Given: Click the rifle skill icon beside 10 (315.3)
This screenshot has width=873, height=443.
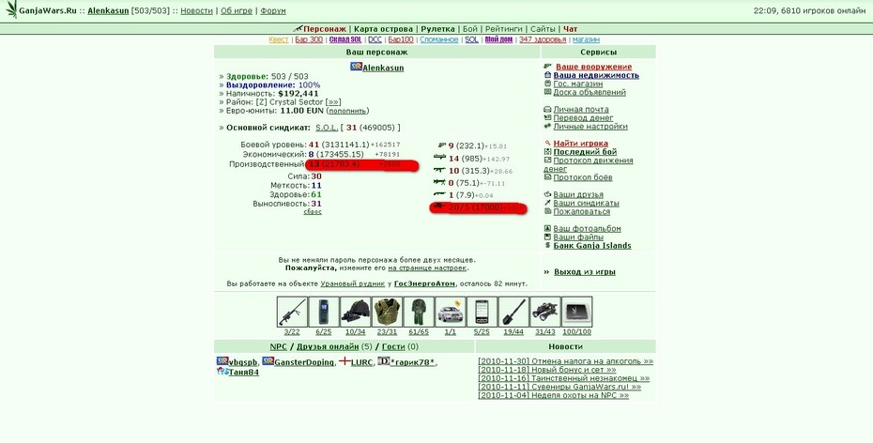Looking at the screenshot, I should click(x=440, y=170).
